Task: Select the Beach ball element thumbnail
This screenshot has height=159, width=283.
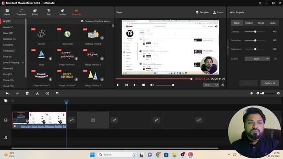Action: [67, 34]
